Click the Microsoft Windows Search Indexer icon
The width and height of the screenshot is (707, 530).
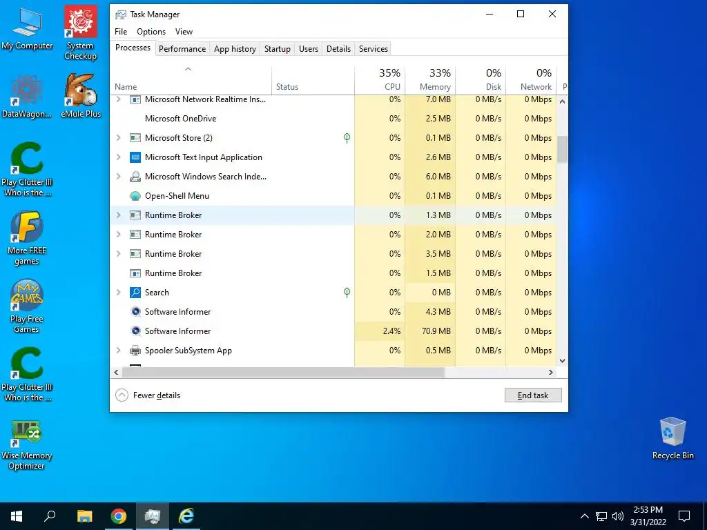point(135,177)
